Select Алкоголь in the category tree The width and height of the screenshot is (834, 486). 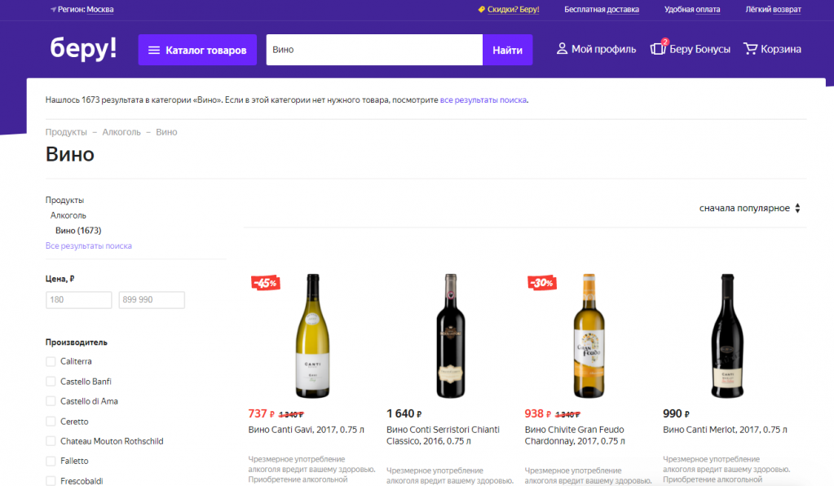pyautogui.click(x=68, y=215)
